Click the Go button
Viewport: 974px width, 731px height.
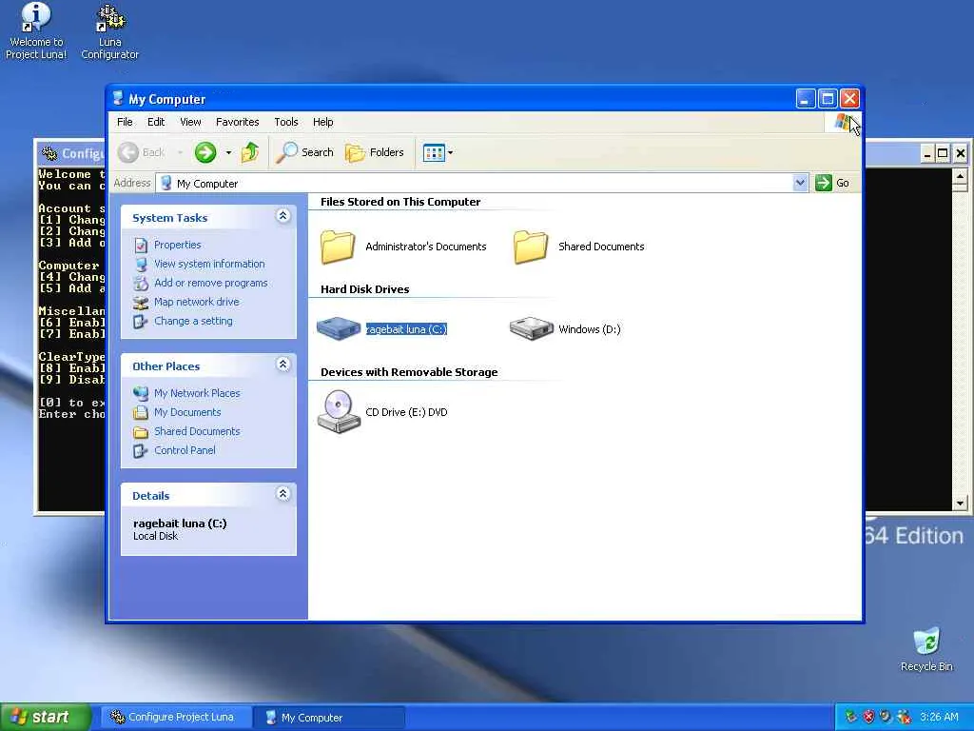coord(833,183)
